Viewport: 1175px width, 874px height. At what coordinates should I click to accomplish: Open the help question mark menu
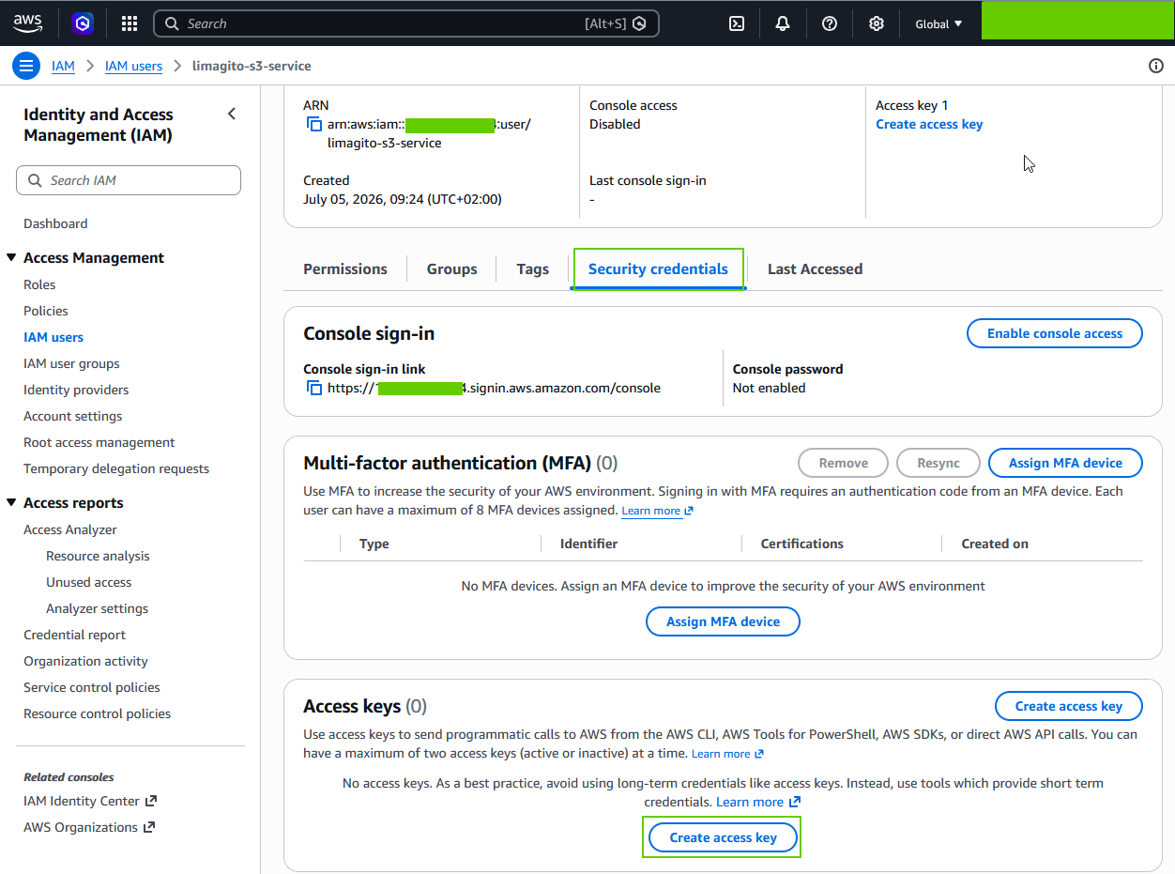tap(830, 23)
